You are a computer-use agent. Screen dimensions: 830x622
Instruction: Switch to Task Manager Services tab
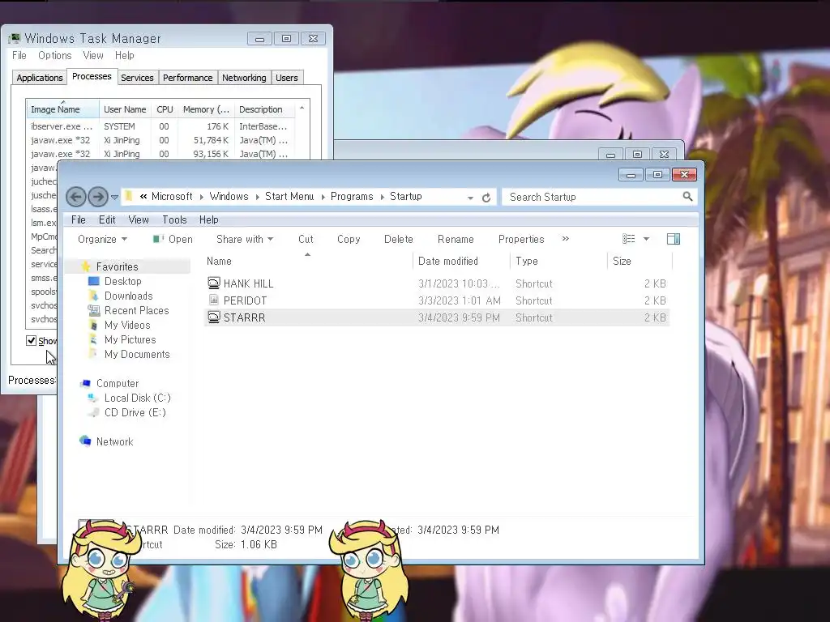136,78
